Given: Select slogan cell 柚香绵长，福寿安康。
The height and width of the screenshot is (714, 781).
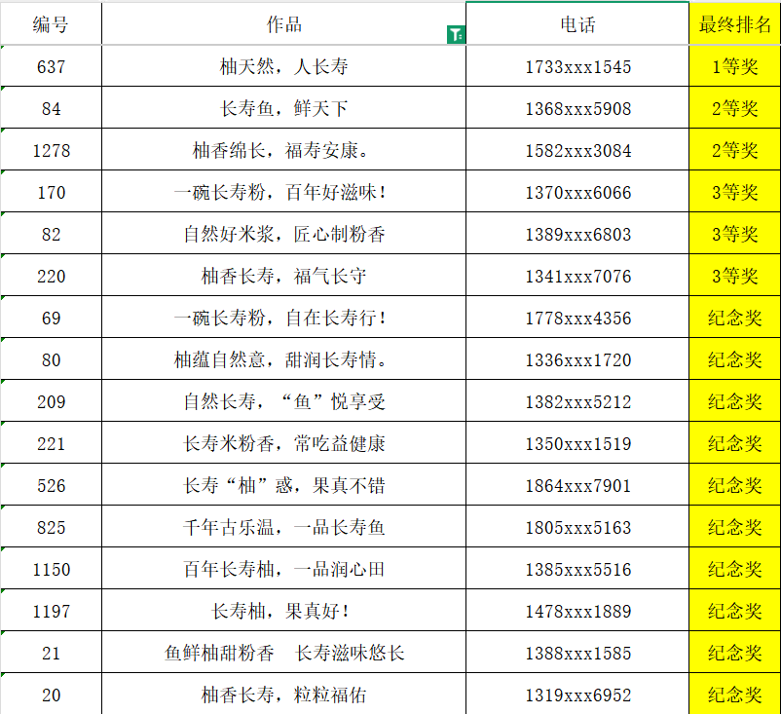Looking at the screenshot, I should 284,150.
